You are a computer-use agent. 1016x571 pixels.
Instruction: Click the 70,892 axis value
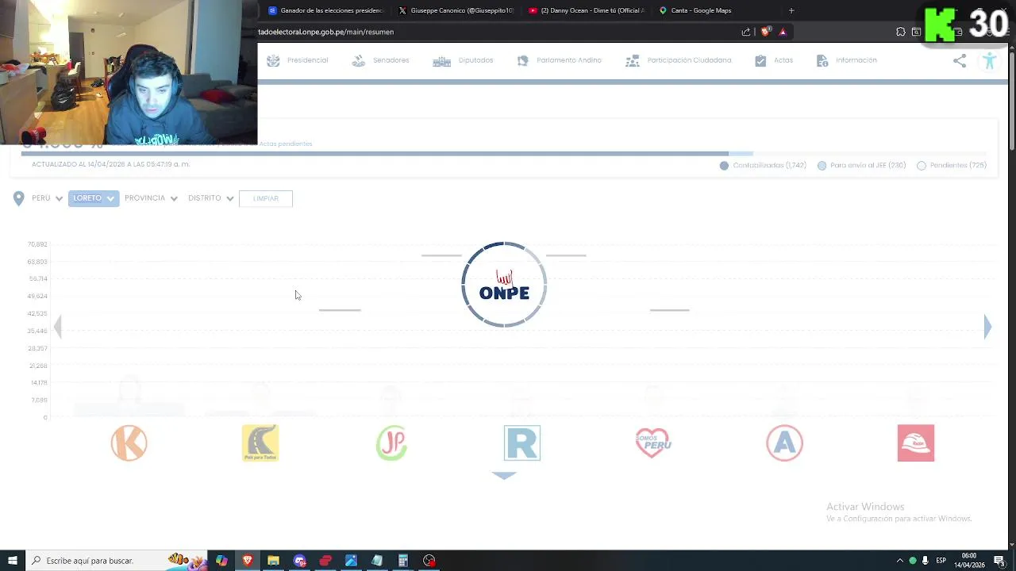37,244
